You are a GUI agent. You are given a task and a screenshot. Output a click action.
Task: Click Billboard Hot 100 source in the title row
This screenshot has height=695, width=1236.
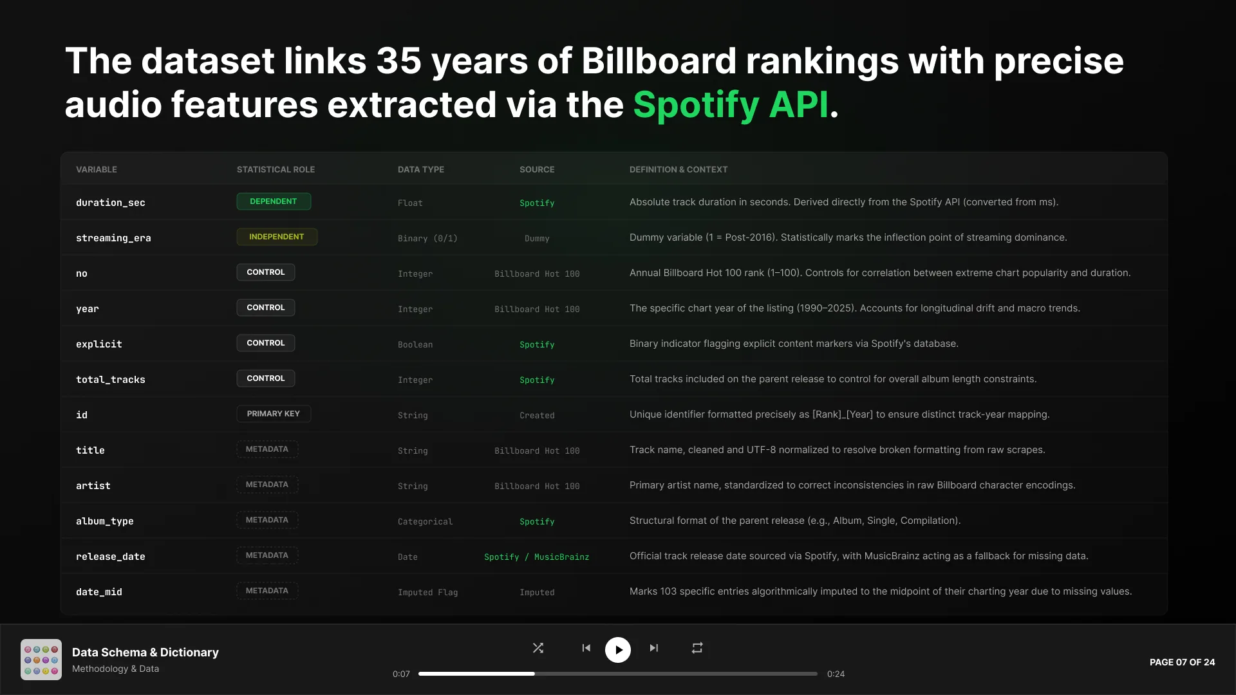[x=537, y=450]
